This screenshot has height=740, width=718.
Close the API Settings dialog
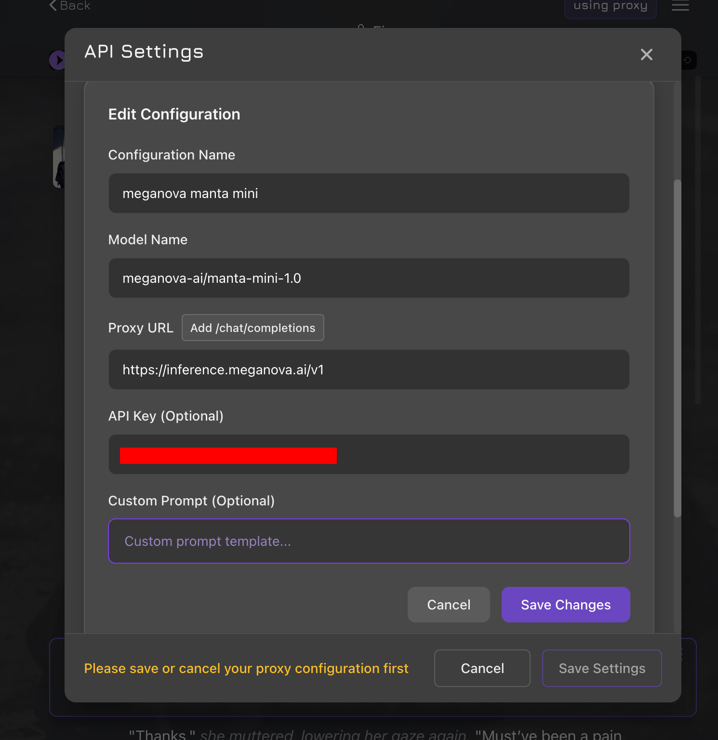[x=646, y=54]
